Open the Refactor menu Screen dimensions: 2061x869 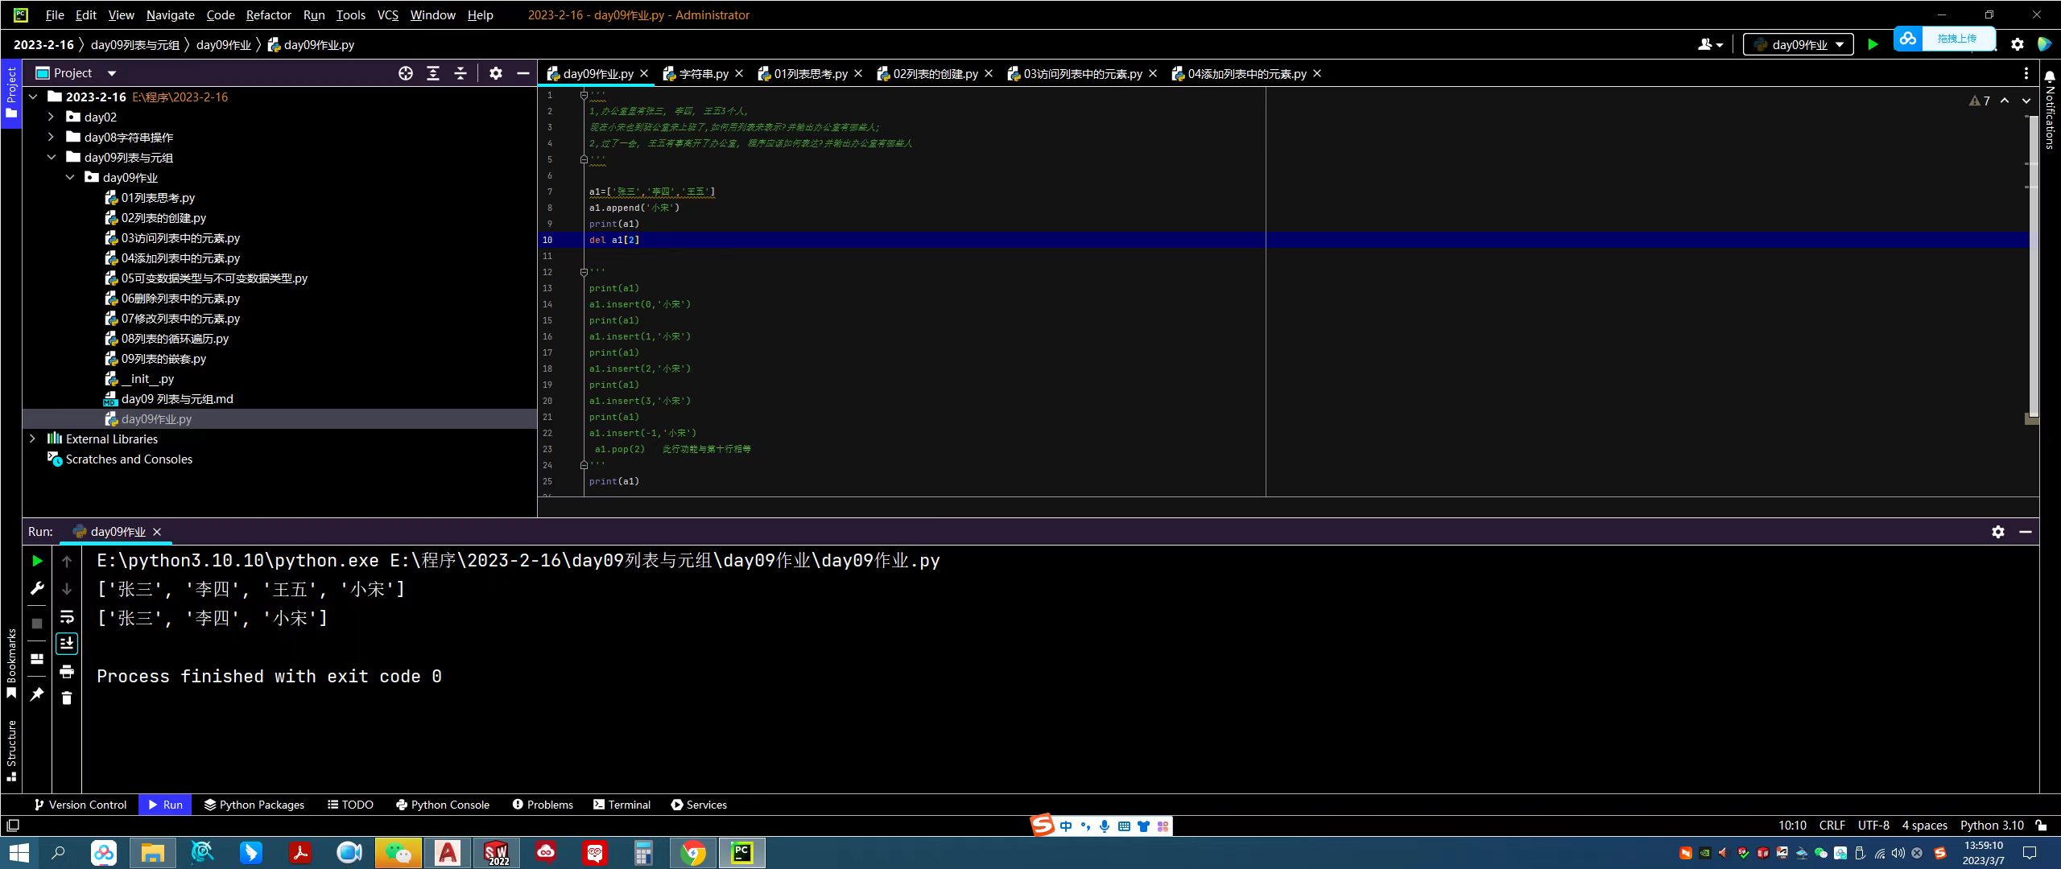click(268, 14)
